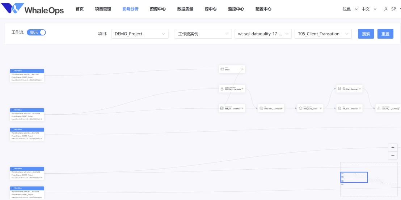The height and width of the screenshot is (200, 401).
Task: Click the T03_Client_Summary SQL database icon
Action: 339,88
